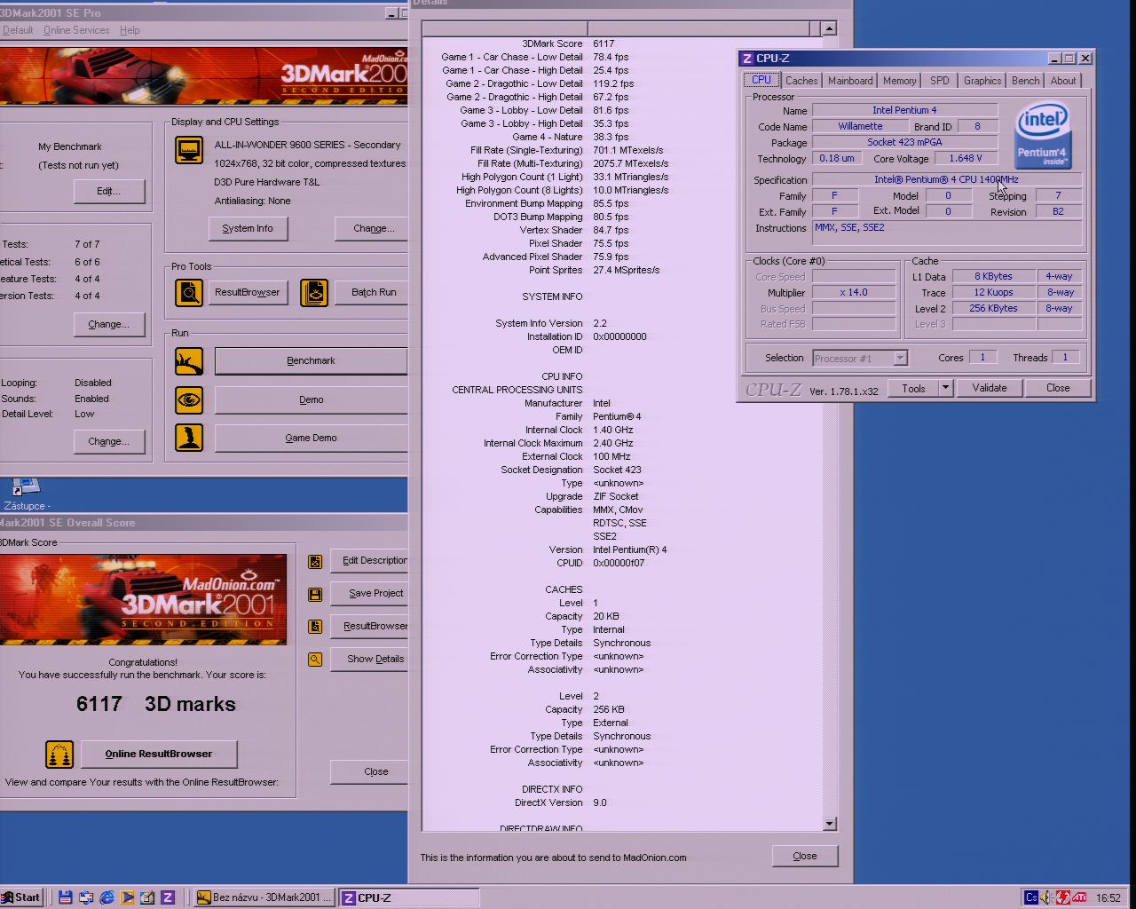Open the Zástupce desktop shortcut icon
The height and width of the screenshot is (909, 1136).
(27, 494)
